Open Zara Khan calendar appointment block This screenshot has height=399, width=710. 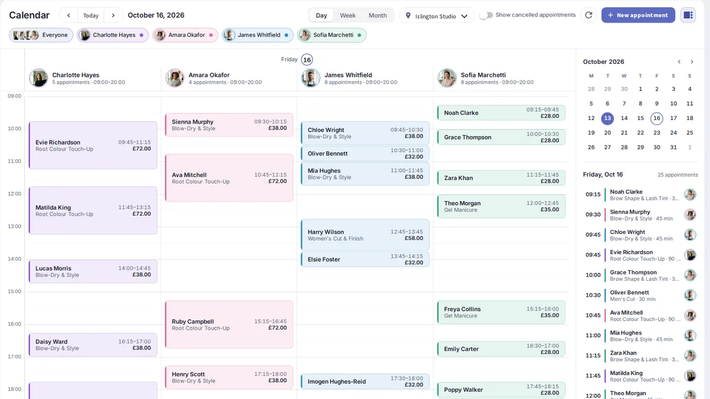tap(501, 178)
